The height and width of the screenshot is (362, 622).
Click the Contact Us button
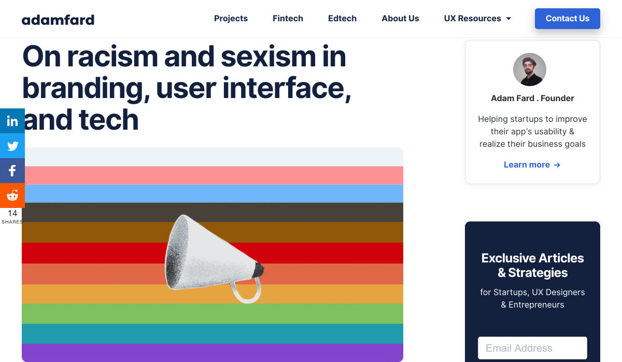pos(567,19)
